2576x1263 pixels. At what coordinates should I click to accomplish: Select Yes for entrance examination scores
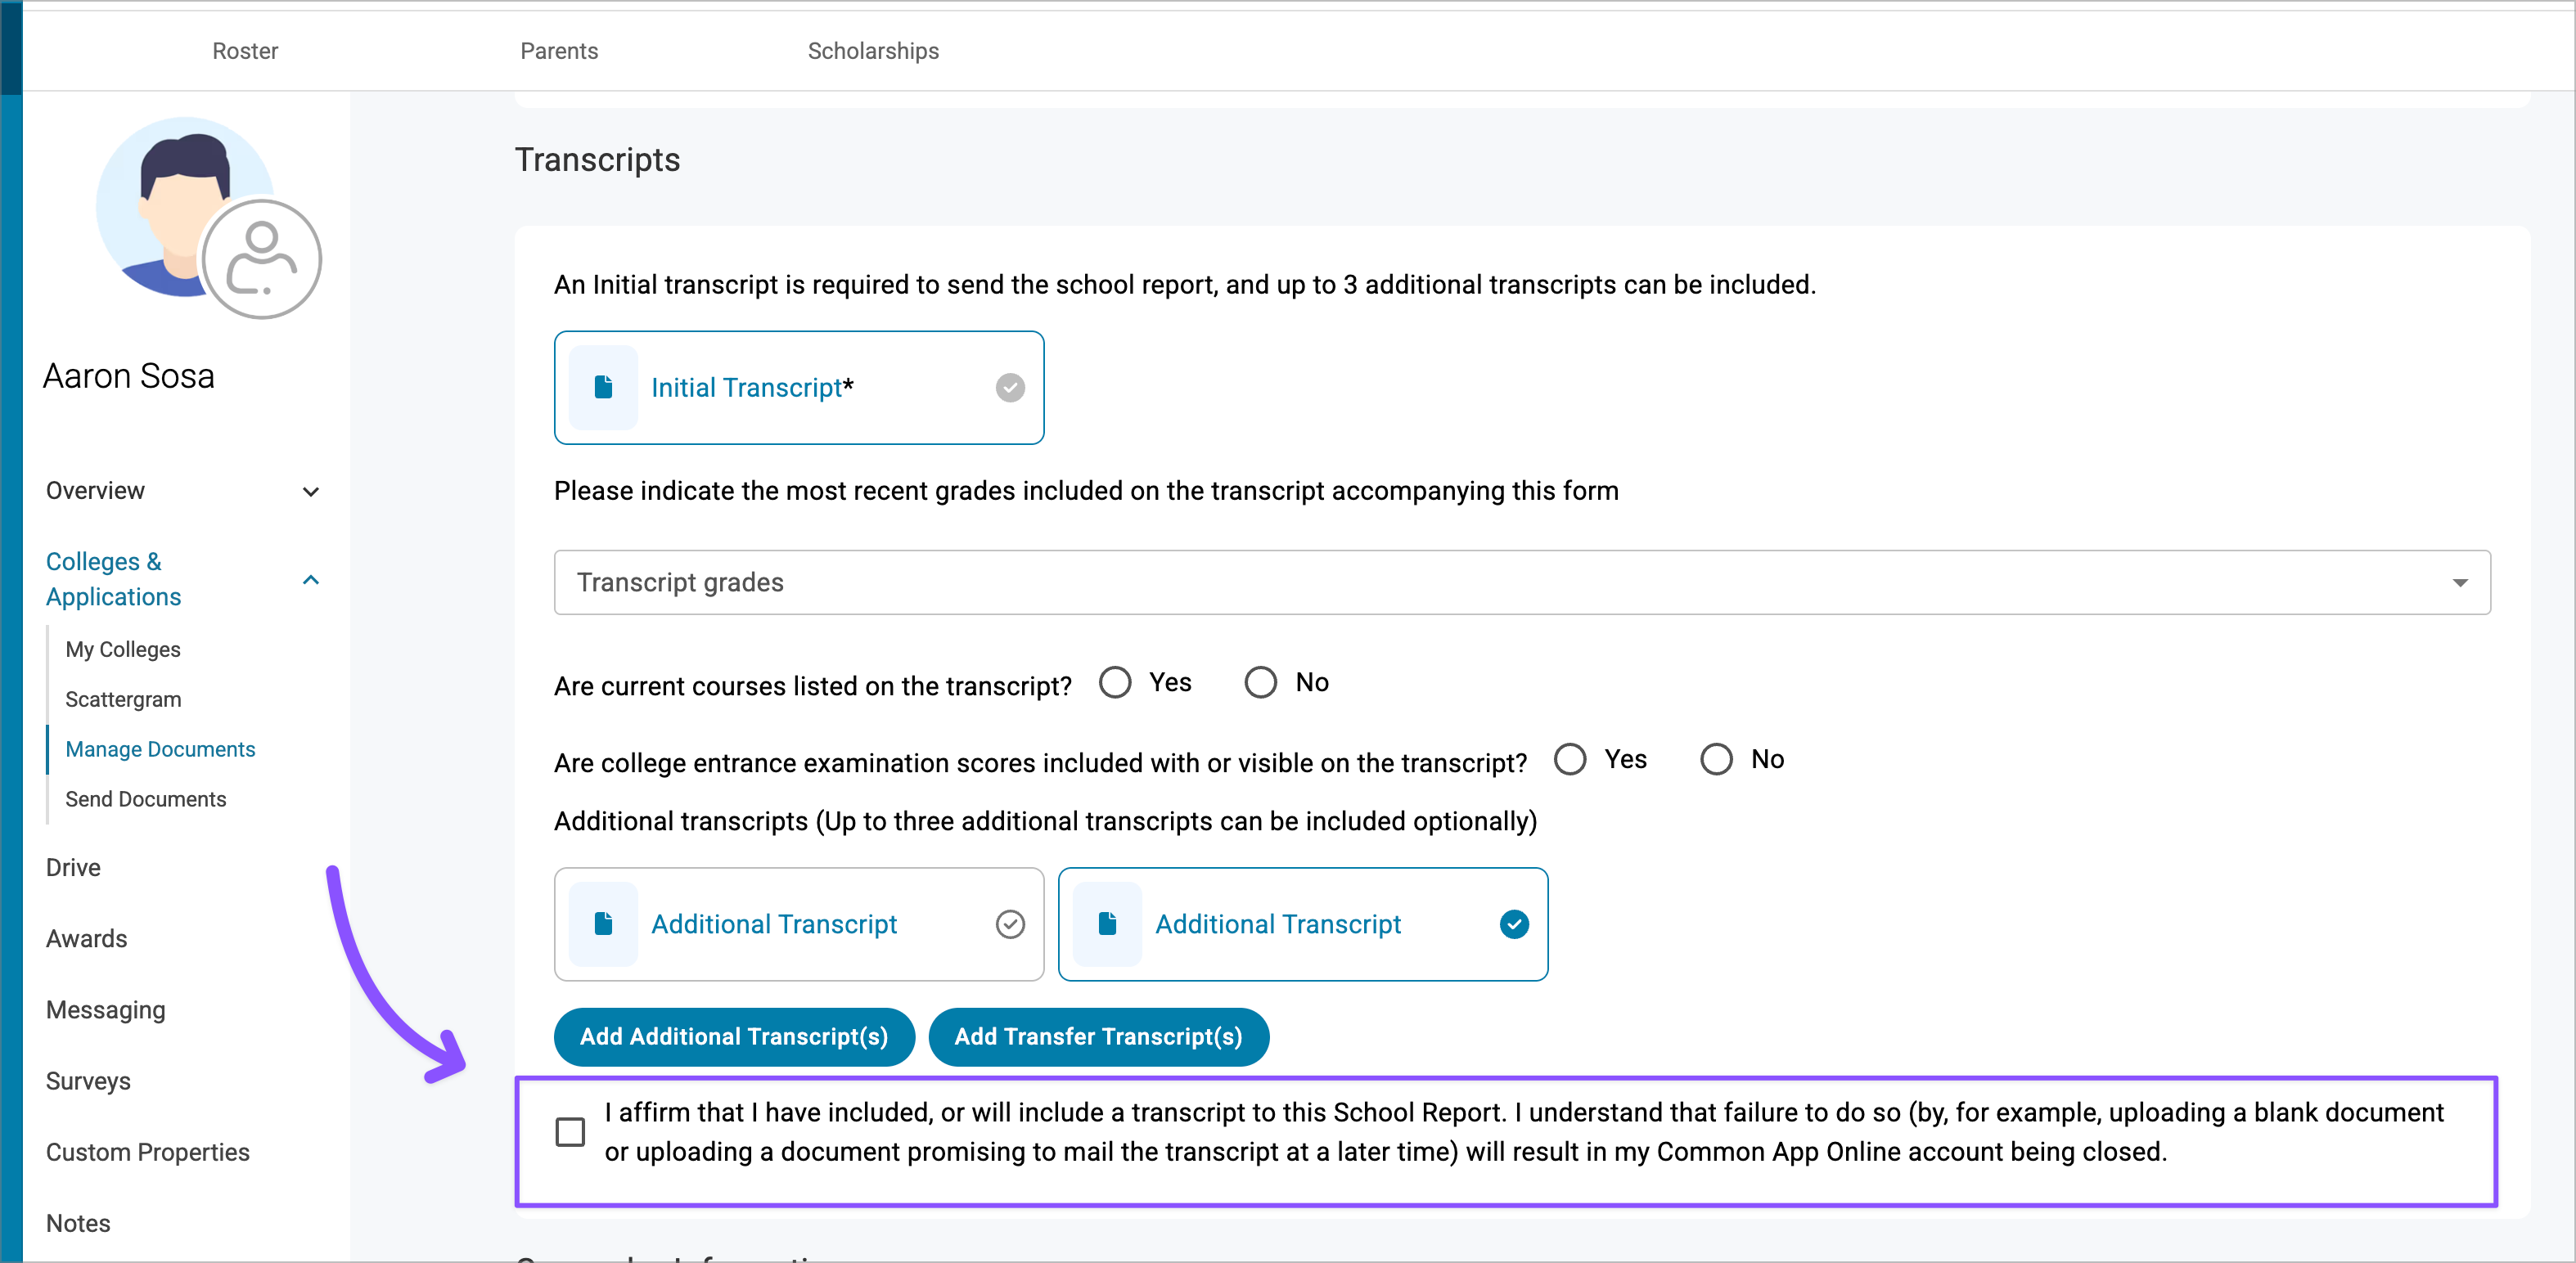pyautogui.click(x=1570, y=759)
